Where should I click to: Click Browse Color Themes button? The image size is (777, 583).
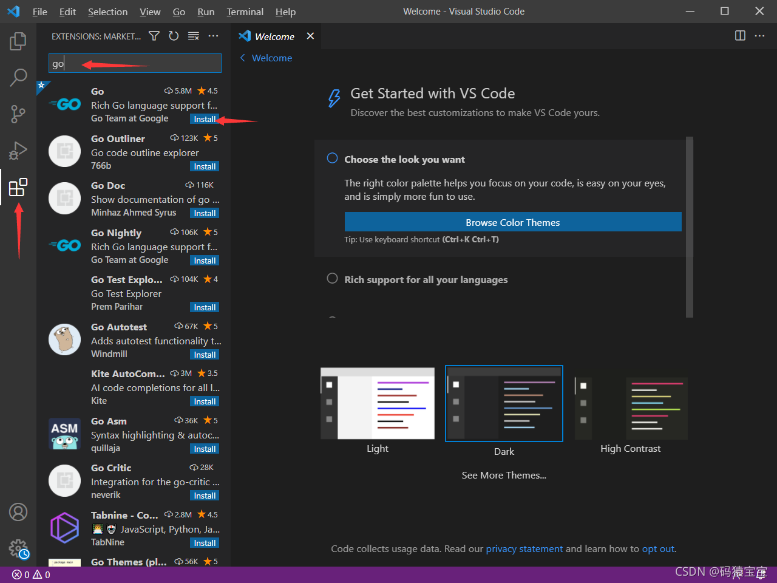(513, 222)
